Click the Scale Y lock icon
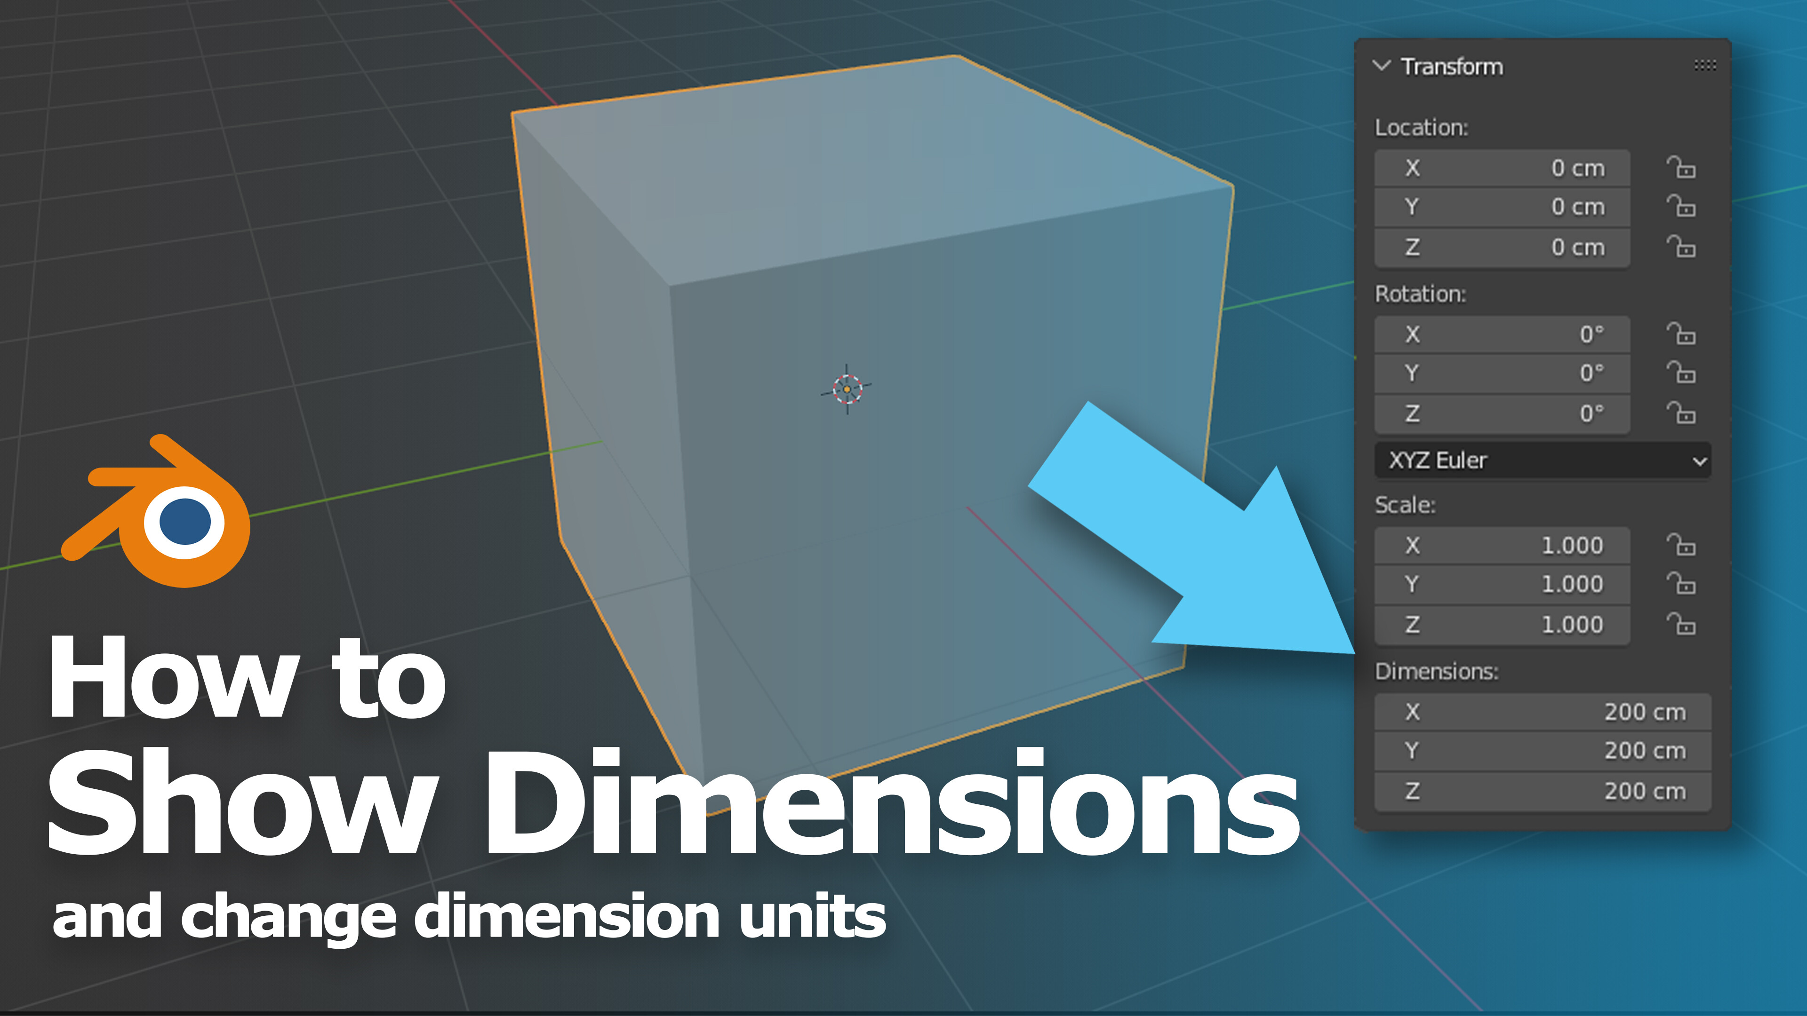 point(1681,584)
